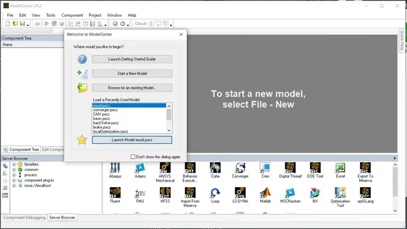
Task: Select the Export To Minerva component
Action: tap(365, 168)
